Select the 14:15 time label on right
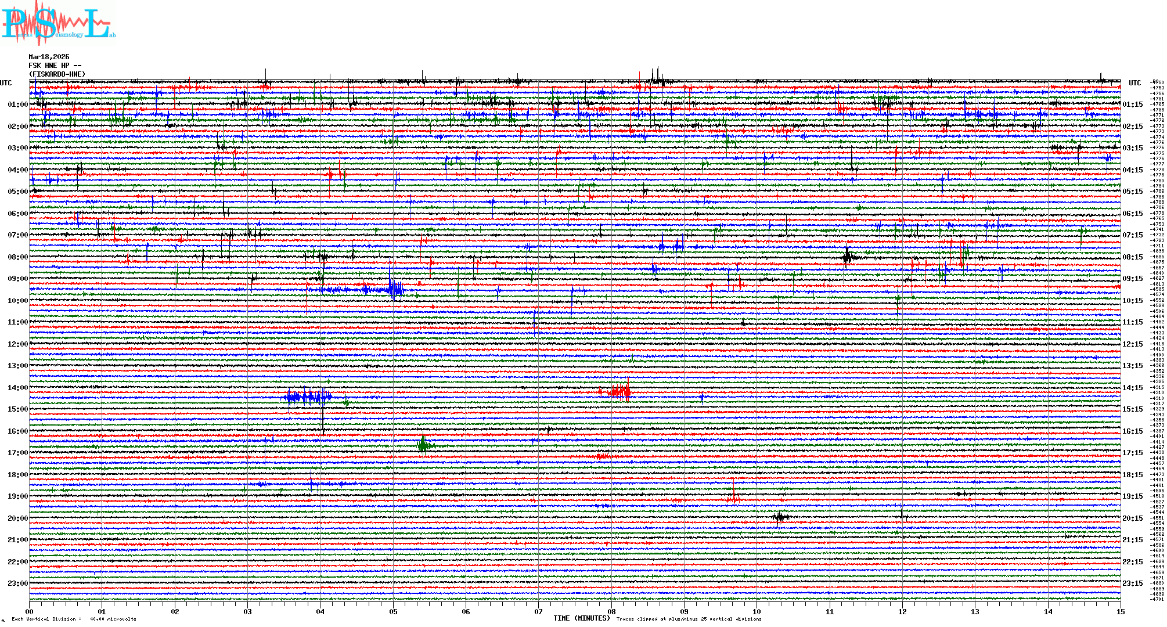The width and height of the screenshot is (1167, 627). tap(1132, 388)
